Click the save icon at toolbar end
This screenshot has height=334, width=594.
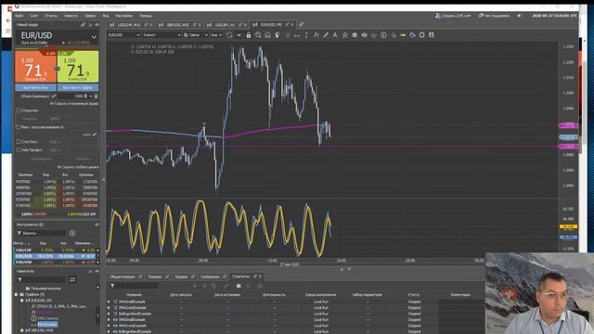[431, 35]
